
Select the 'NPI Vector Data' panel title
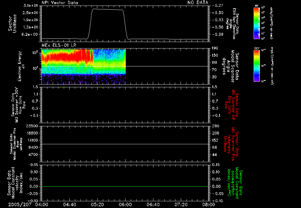pos(60,3)
